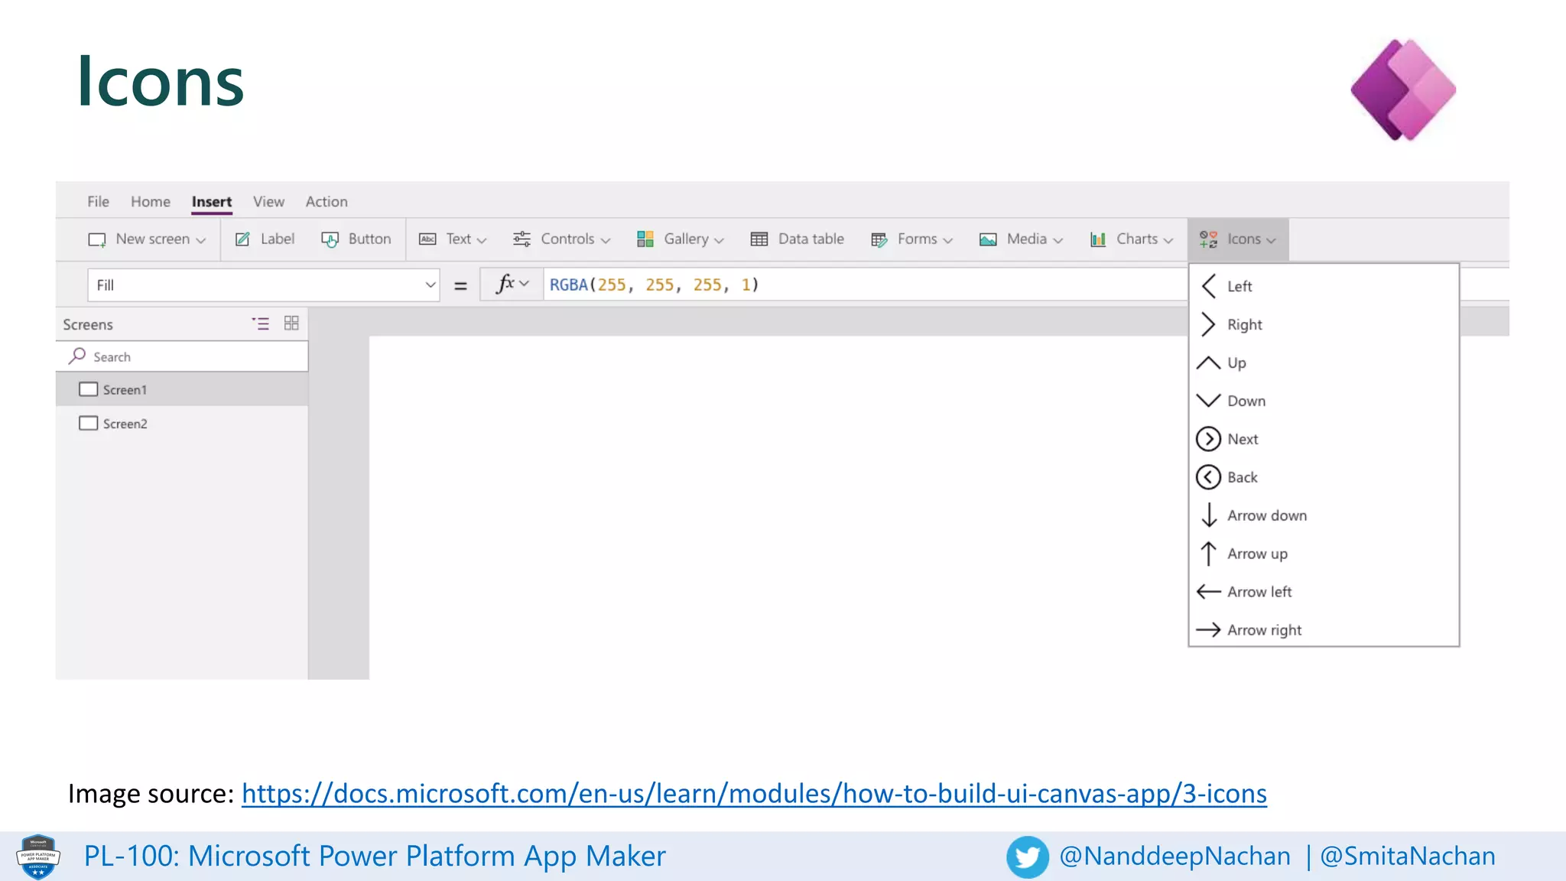Click the Twitter bird logo
The width and height of the screenshot is (1566, 881).
(x=1028, y=857)
